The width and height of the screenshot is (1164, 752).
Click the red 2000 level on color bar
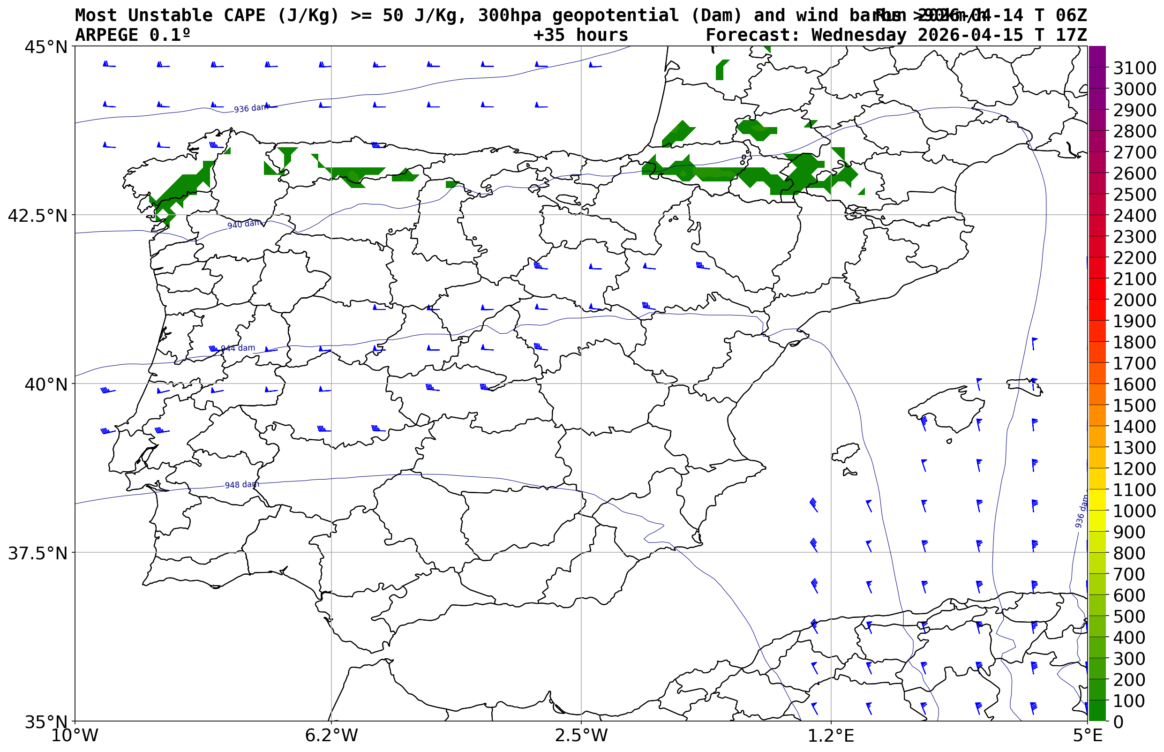pyautogui.click(x=1097, y=299)
